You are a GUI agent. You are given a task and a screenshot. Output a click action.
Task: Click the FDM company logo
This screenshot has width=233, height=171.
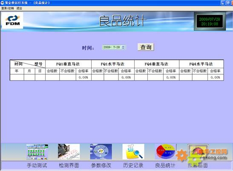12,20
